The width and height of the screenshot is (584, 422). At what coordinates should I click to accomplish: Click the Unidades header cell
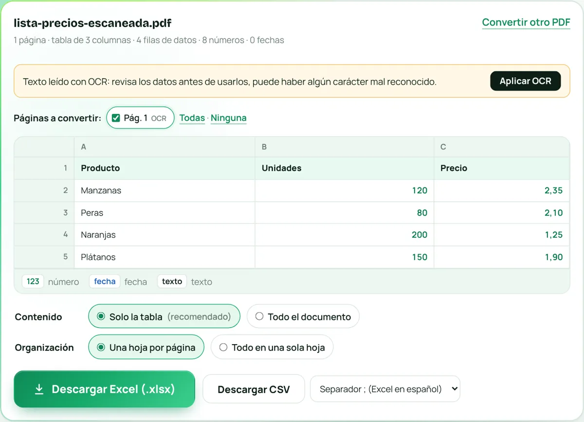pyautogui.click(x=345, y=168)
